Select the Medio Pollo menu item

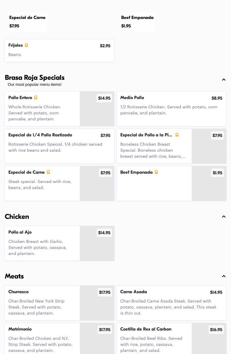click(x=171, y=109)
